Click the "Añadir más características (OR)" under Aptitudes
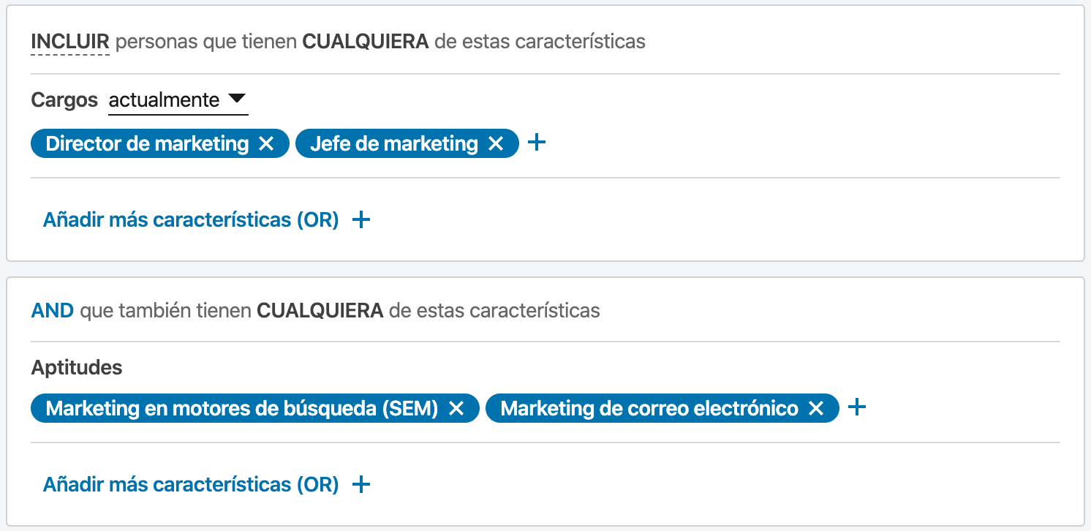This screenshot has width=1091, height=531. [x=190, y=484]
